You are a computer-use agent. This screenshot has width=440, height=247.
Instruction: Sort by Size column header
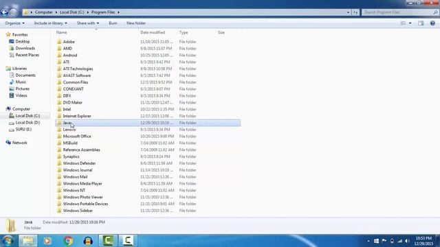click(221, 32)
